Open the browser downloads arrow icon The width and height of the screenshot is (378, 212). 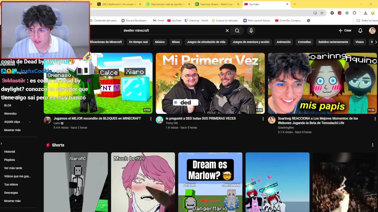pyautogui.click(x=365, y=13)
